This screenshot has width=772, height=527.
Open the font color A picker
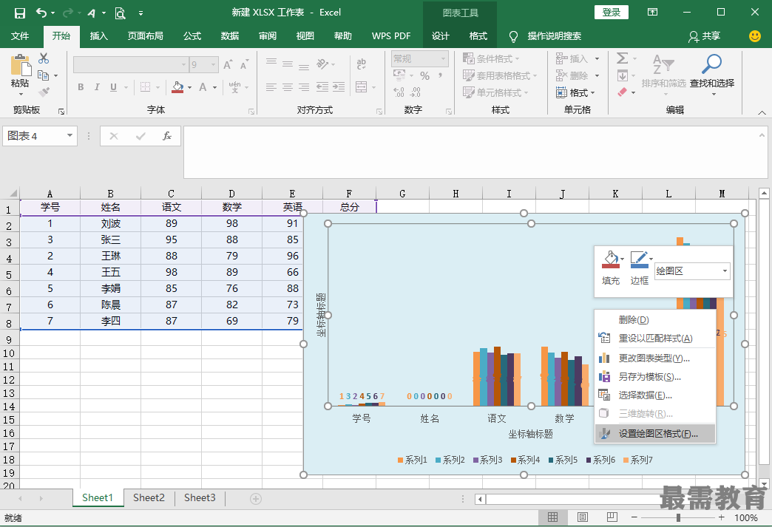(x=203, y=87)
